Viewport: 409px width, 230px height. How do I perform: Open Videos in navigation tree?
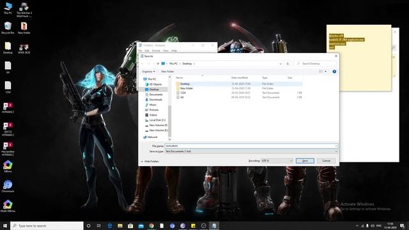[153, 115]
